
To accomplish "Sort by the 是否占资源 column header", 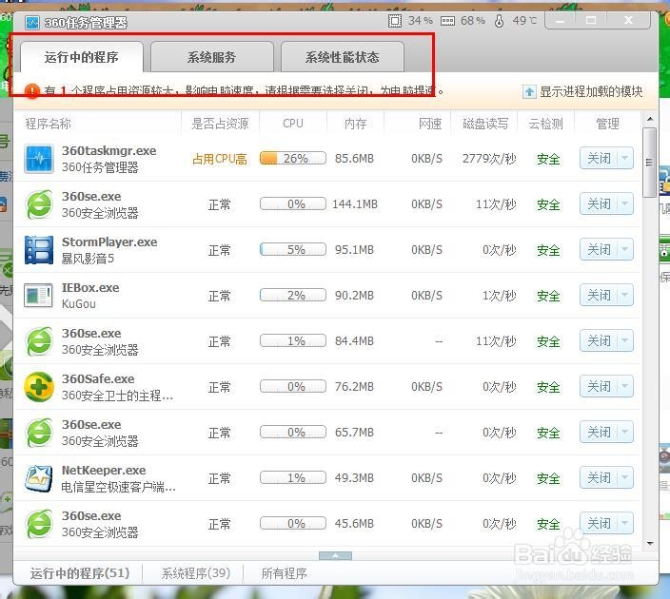I will click(220, 124).
